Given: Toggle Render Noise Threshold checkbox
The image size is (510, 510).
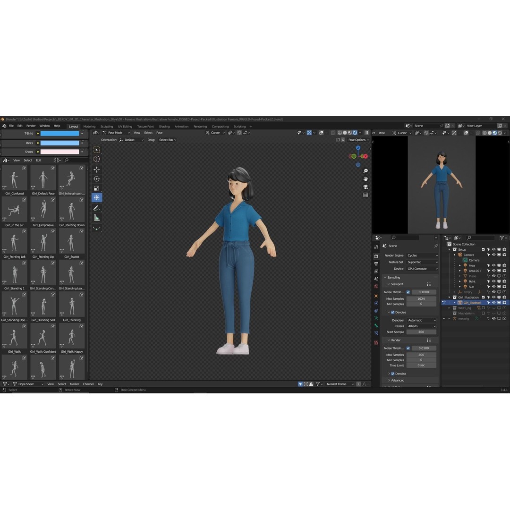Looking at the screenshot, I should 408,348.
